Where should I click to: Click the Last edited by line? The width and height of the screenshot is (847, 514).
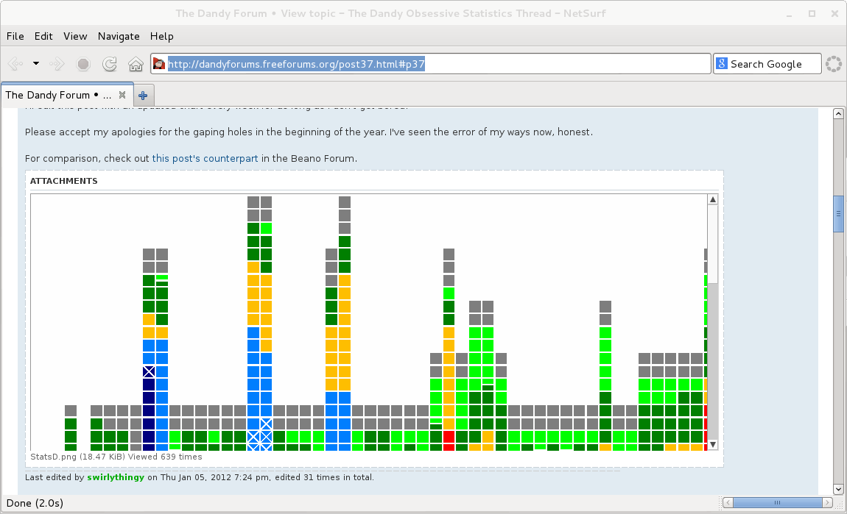coord(200,477)
